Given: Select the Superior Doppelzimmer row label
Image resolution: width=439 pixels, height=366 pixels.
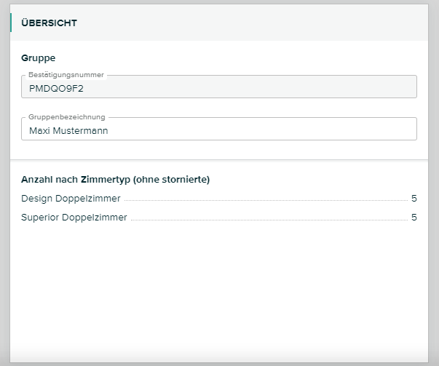Looking at the screenshot, I should pyautogui.click(x=74, y=217).
